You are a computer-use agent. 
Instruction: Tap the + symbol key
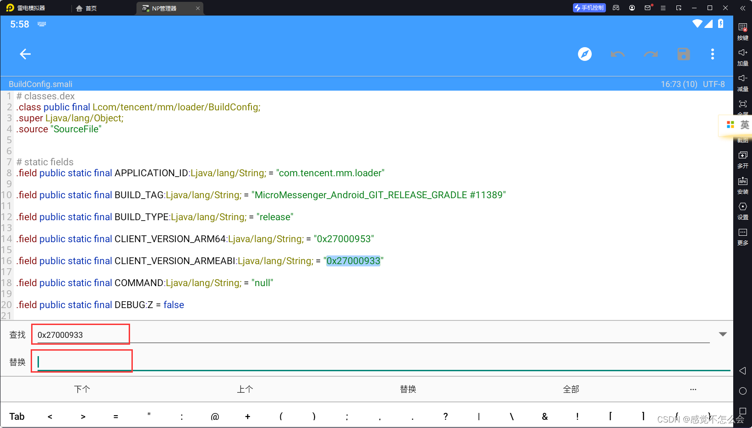[x=248, y=416]
